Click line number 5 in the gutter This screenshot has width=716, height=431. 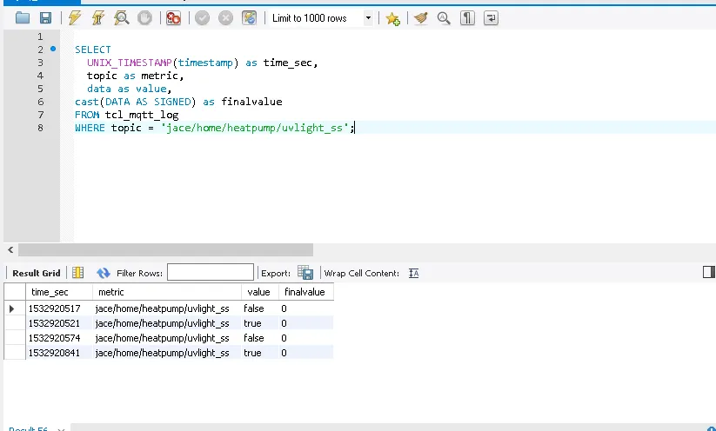(x=41, y=89)
